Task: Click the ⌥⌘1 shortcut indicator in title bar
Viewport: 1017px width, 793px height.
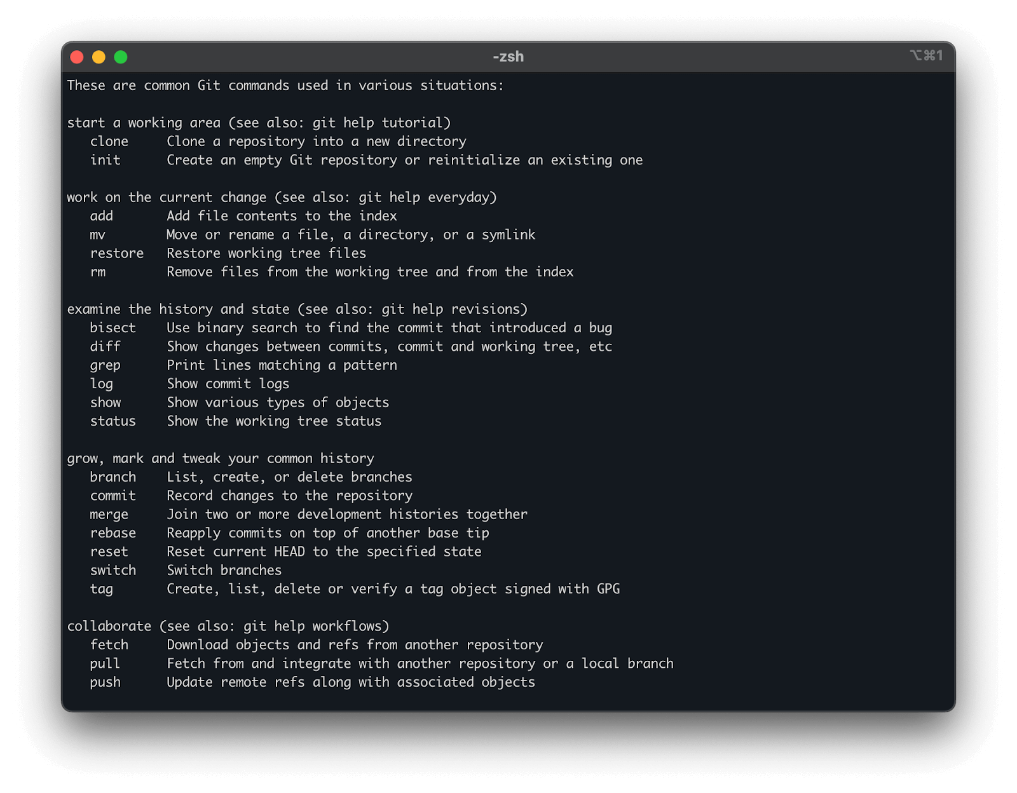Action: click(926, 56)
